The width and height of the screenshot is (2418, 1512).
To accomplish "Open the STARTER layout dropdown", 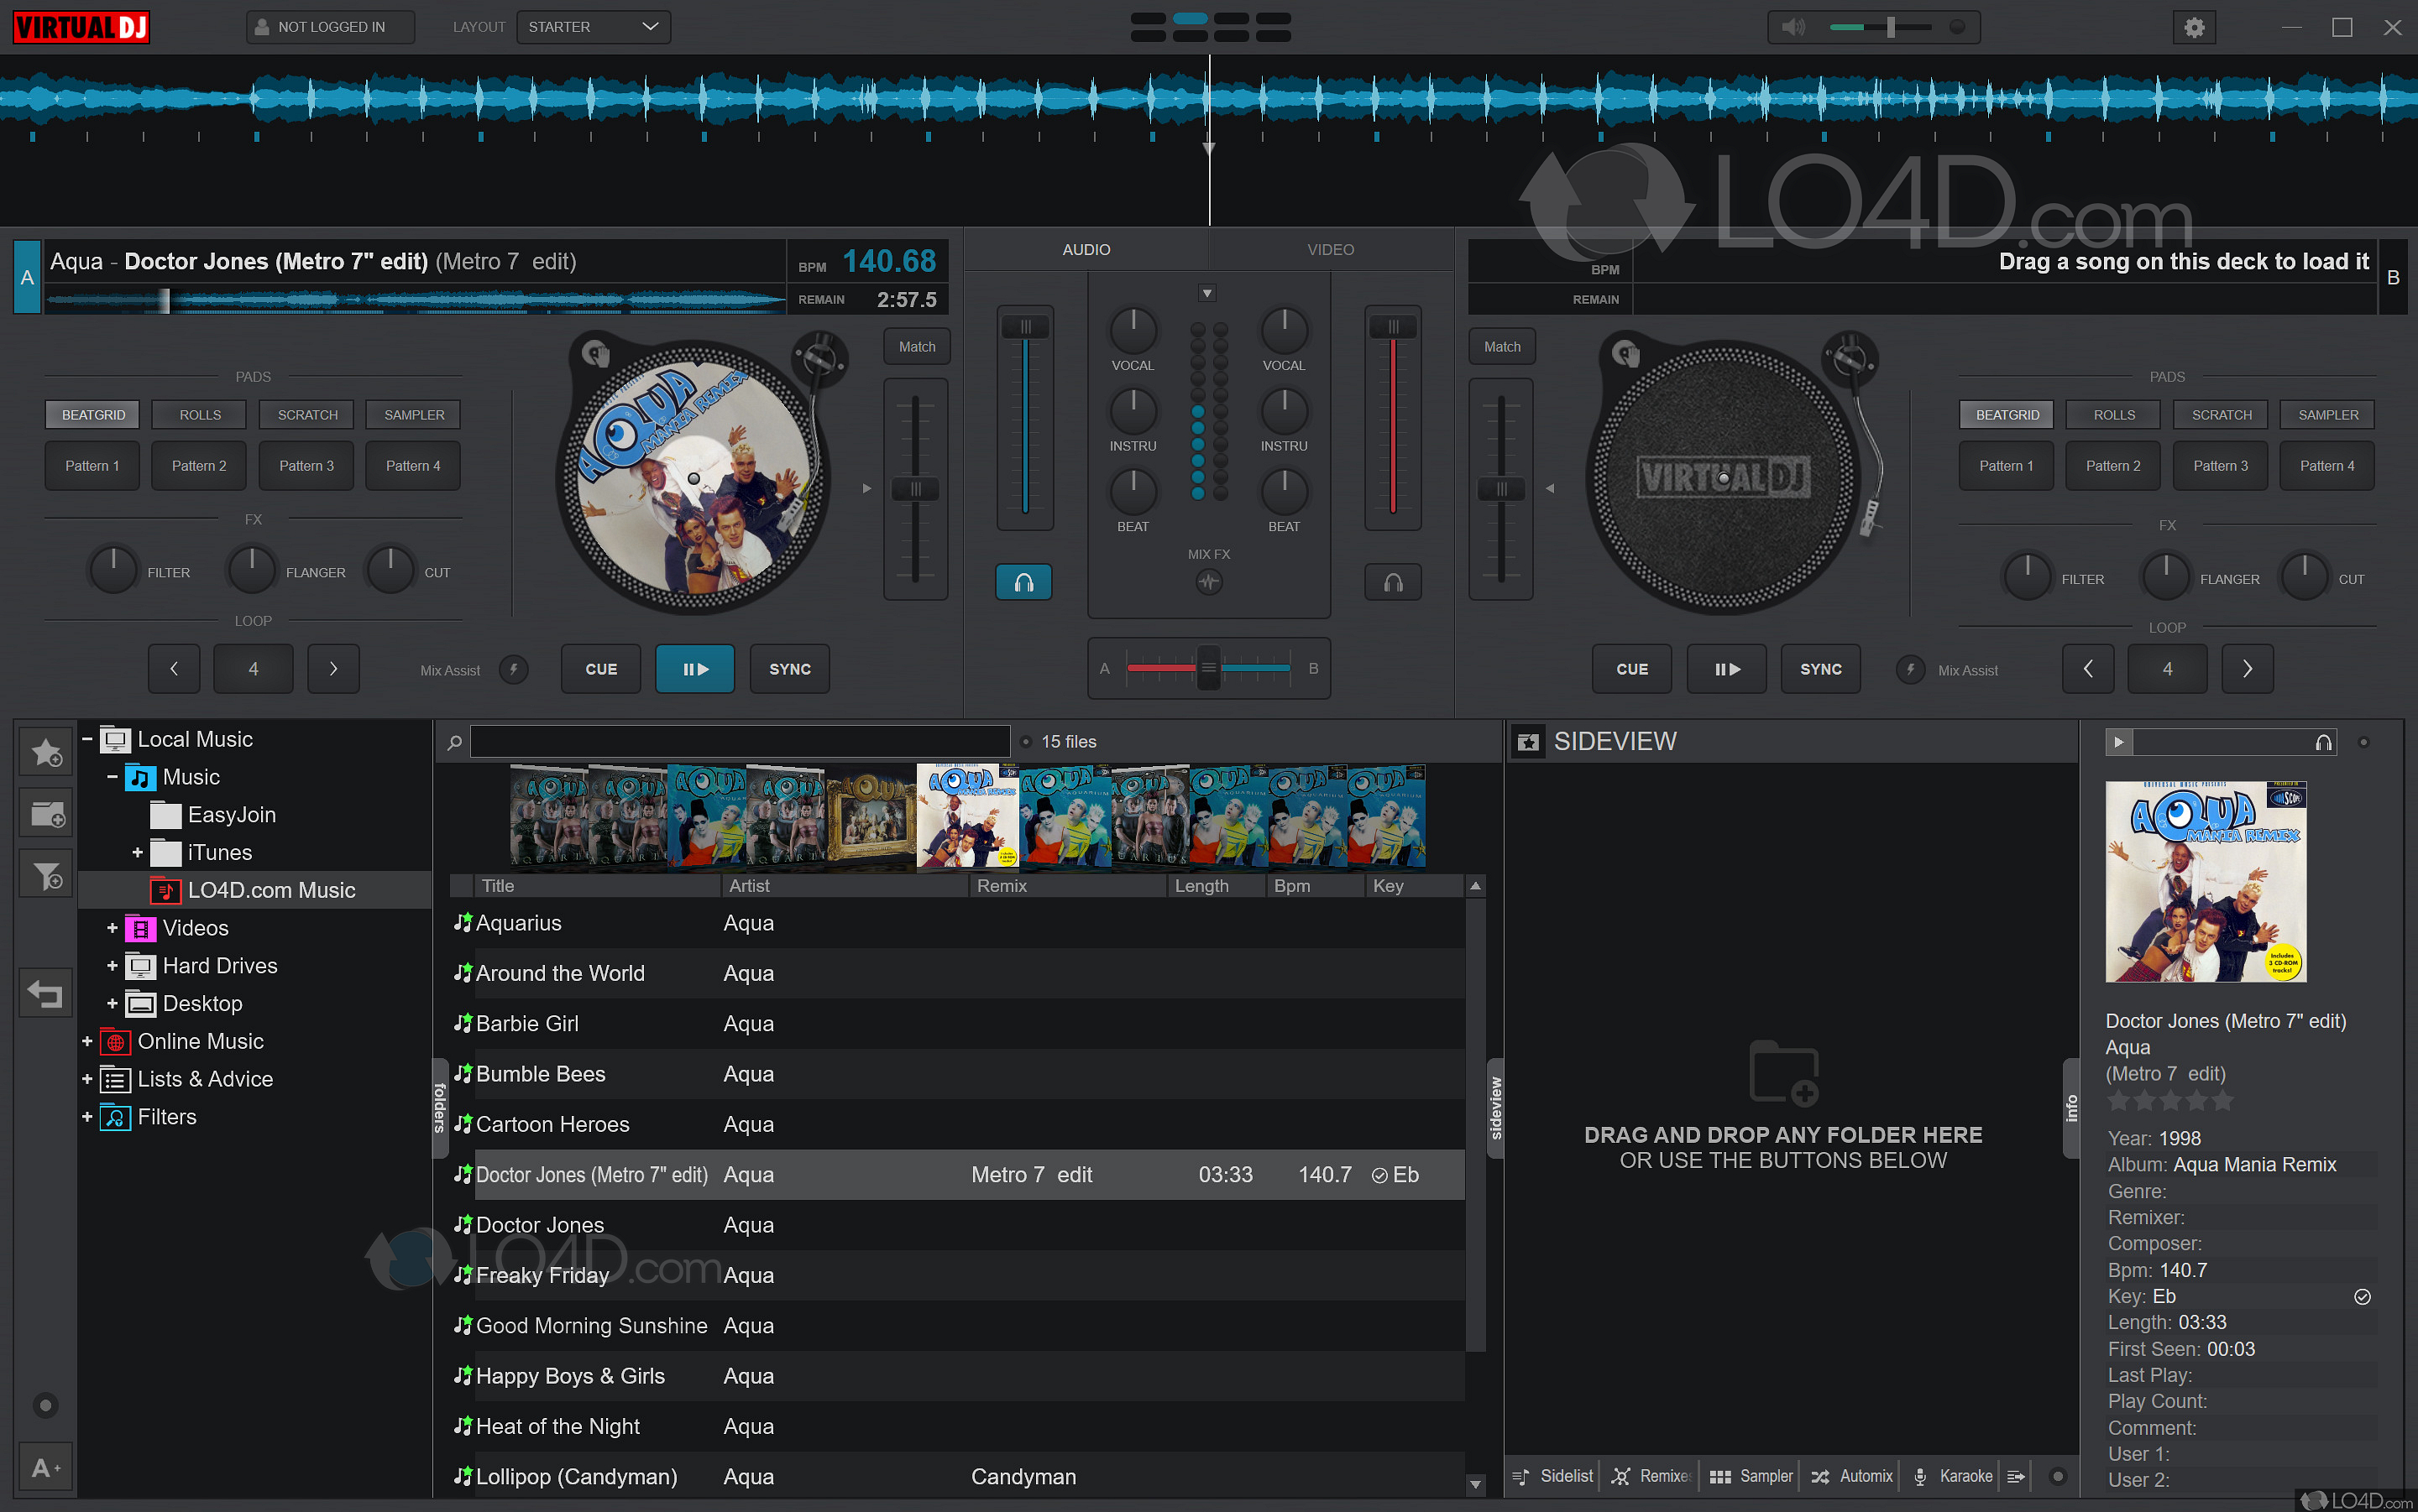I will point(594,27).
